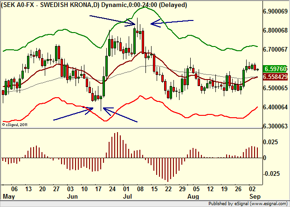Click price axis label 6.900069
The width and height of the screenshot is (290, 207).
tap(275, 11)
